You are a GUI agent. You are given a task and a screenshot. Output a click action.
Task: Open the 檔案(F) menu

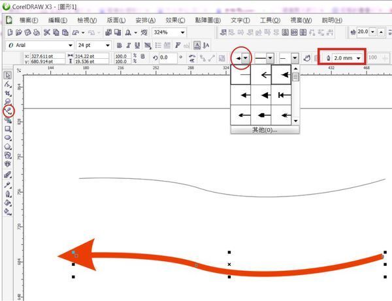pos(29,20)
